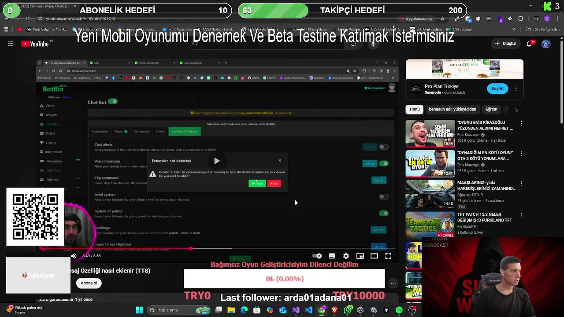The image size is (564, 317).
Task: Click No in the Extension not detected dialog
Action: (274, 184)
